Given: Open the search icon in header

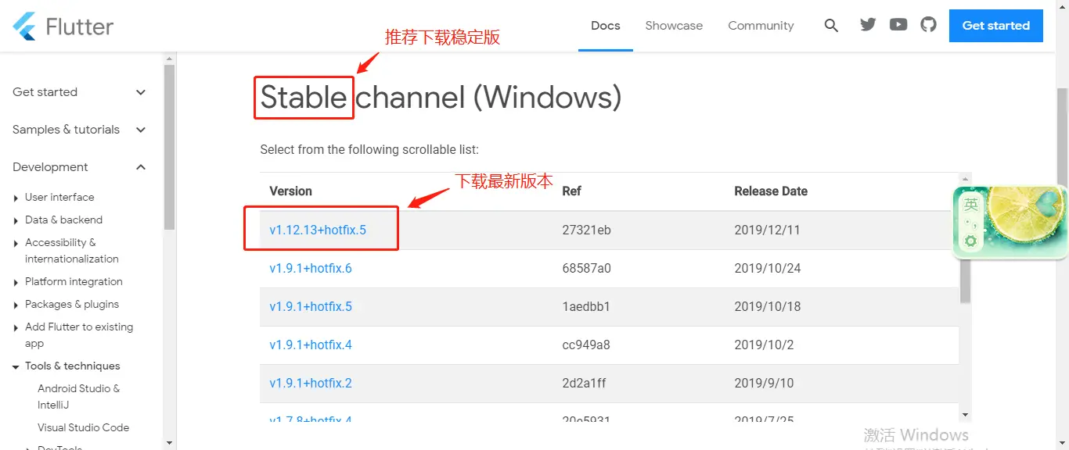Looking at the screenshot, I should pyautogui.click(x=831, y=26).
